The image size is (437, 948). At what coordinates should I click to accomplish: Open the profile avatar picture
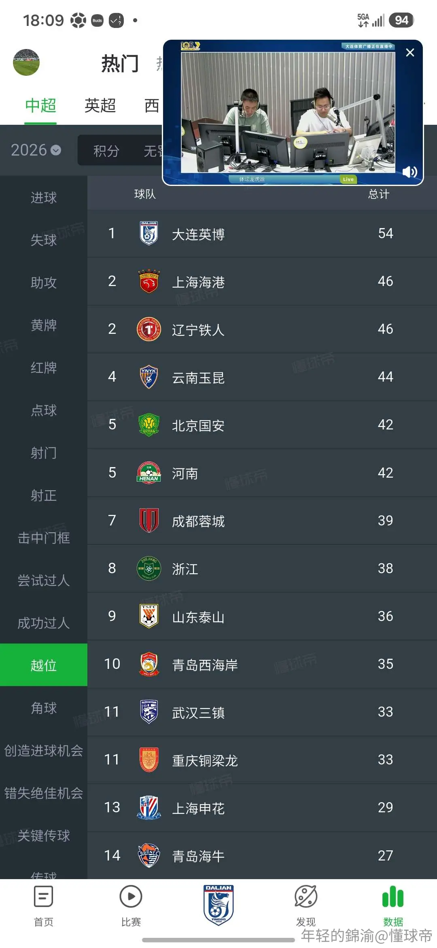pyautogui.click(x=26, y=62)
